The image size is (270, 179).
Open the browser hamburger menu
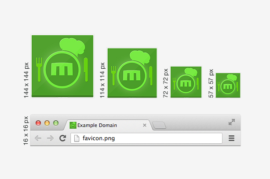click(231, 138)
